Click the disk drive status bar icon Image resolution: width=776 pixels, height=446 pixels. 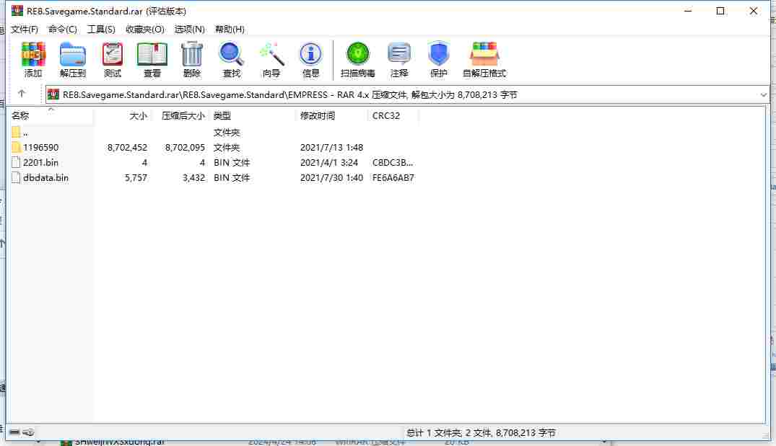coord(14,432)
